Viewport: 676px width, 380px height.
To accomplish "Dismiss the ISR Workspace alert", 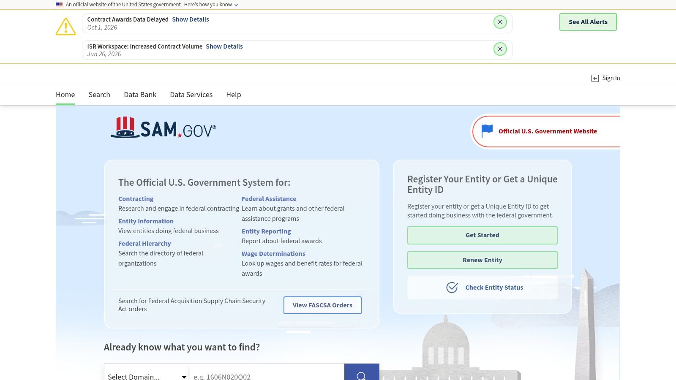I will (500, 49).
